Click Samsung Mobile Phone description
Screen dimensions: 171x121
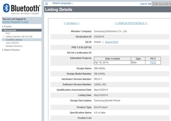pyautogui.click(x=107, y=101)
